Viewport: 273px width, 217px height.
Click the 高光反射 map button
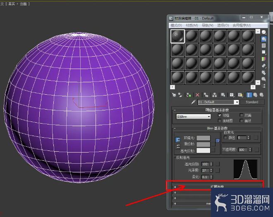[x=213, y=150]
